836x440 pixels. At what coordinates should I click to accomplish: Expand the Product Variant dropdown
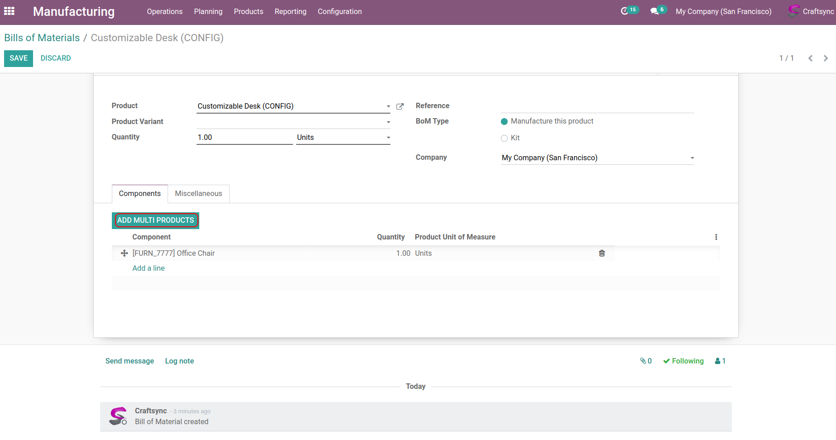[388, 122]
